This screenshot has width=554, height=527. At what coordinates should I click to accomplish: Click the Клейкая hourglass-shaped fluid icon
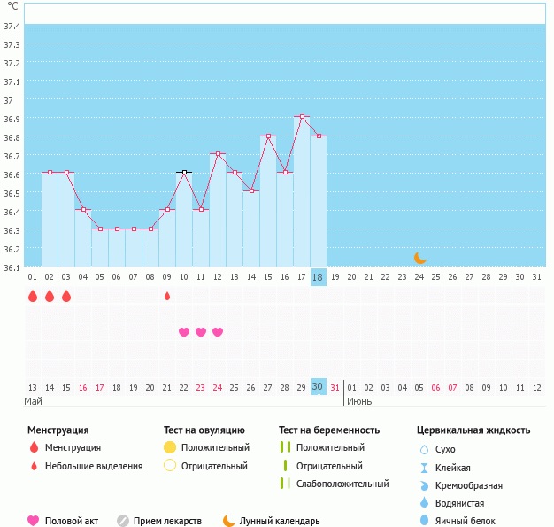(424, 468)
